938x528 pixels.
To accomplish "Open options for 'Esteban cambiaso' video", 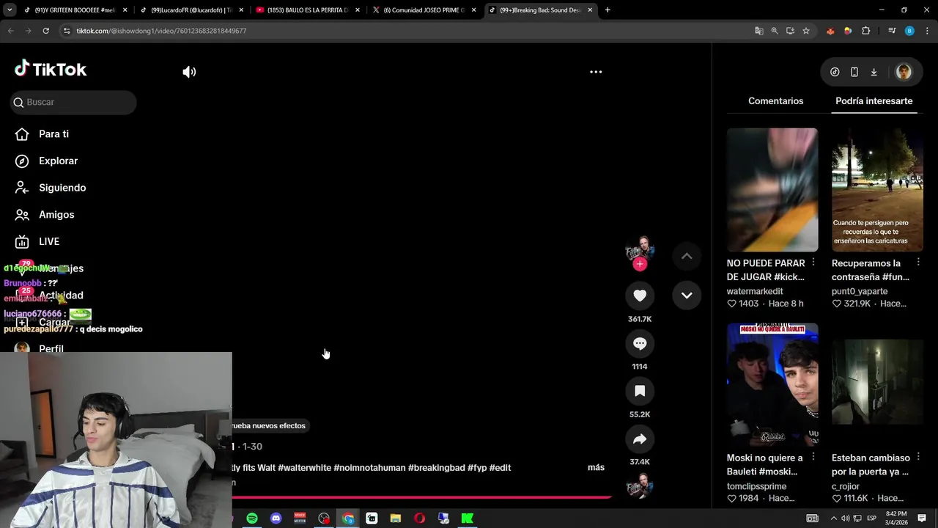I will click(917, 457).
